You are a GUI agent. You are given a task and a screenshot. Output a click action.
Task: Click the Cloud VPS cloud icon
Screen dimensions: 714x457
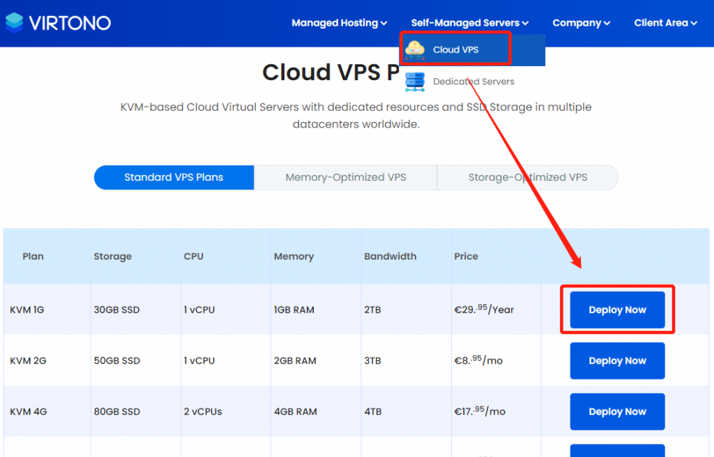pos(415,49)
